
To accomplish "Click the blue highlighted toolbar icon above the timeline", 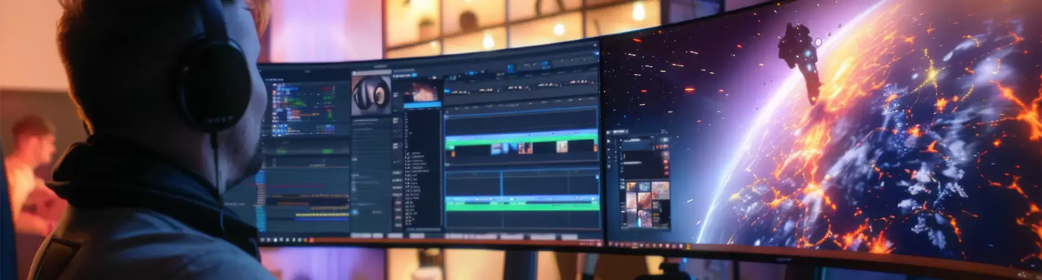I will 511,68.
